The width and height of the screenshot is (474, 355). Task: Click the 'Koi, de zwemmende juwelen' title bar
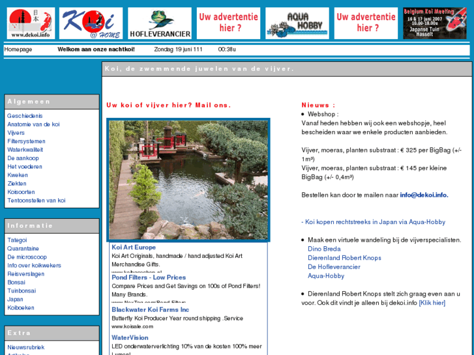(x=287, y=69)
